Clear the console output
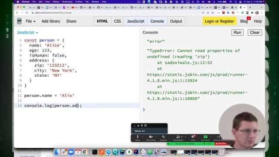 tap(255, 32)
